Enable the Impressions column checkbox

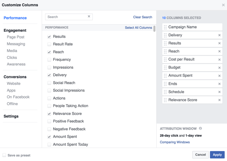tap(49, 67)
